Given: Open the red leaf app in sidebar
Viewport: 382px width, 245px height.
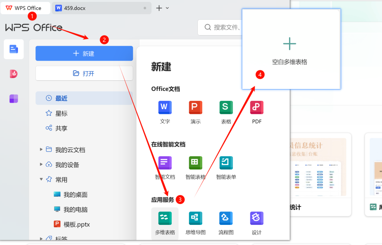Looking at the screenshot, I should [14, 74].
